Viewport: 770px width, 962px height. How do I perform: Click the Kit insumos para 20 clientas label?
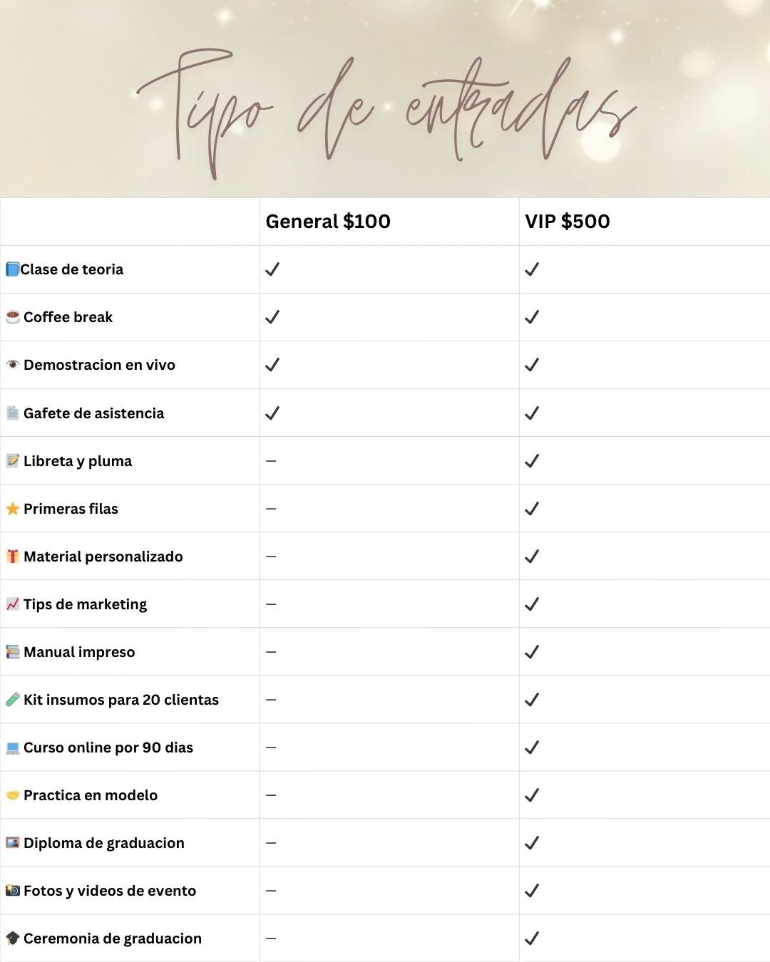click(121, 700)
